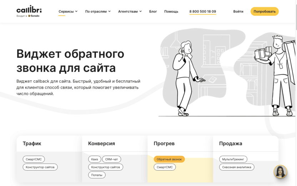Expand the Агентствам dropdown menu
The width and height of the screenshot is (297, 186).
pyautogui.click(x=130, y=11)
